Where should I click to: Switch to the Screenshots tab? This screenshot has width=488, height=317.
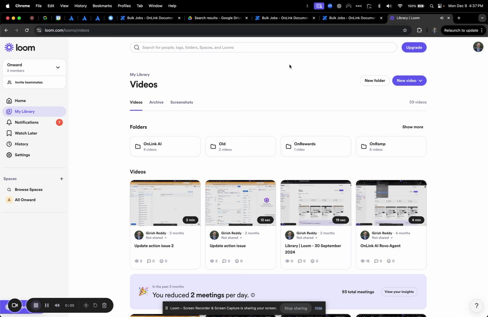[181, 102]
